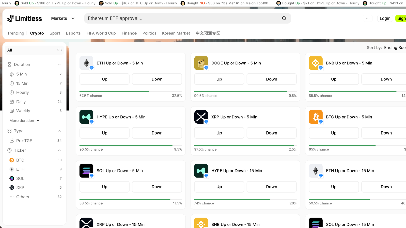Filter markets by 5 Min duration
Viewport: 406px width, 228px height.
point(36,74)
